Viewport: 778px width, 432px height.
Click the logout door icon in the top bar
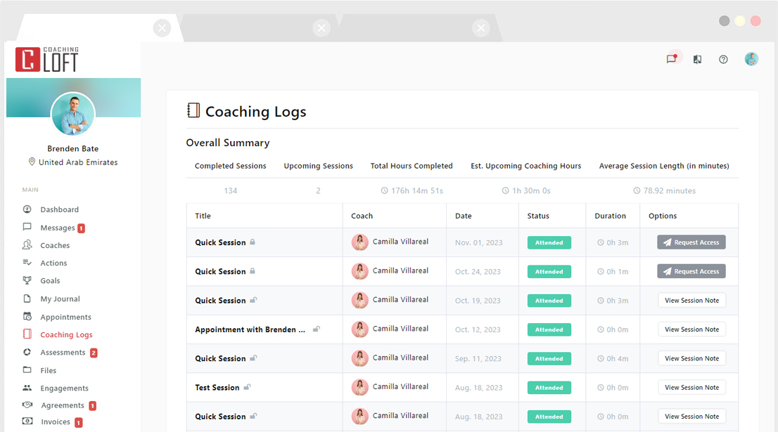(697, 59)
